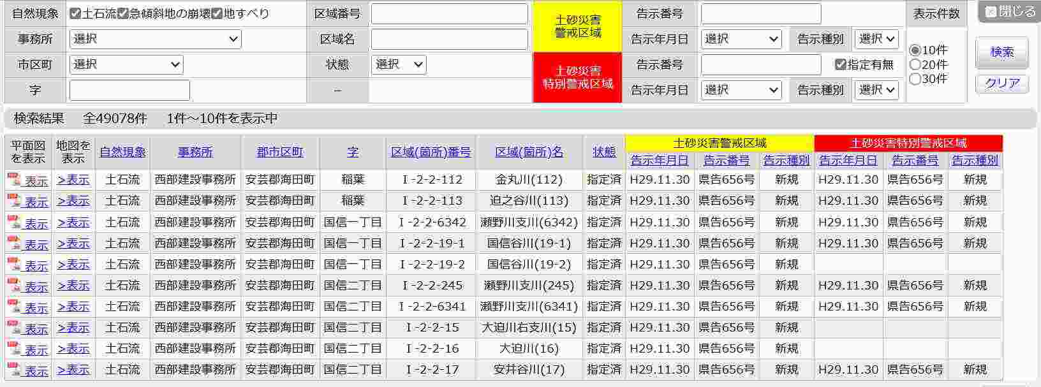Click the クリア button
Screen dimensions: 1041x387
(1002, 84)
